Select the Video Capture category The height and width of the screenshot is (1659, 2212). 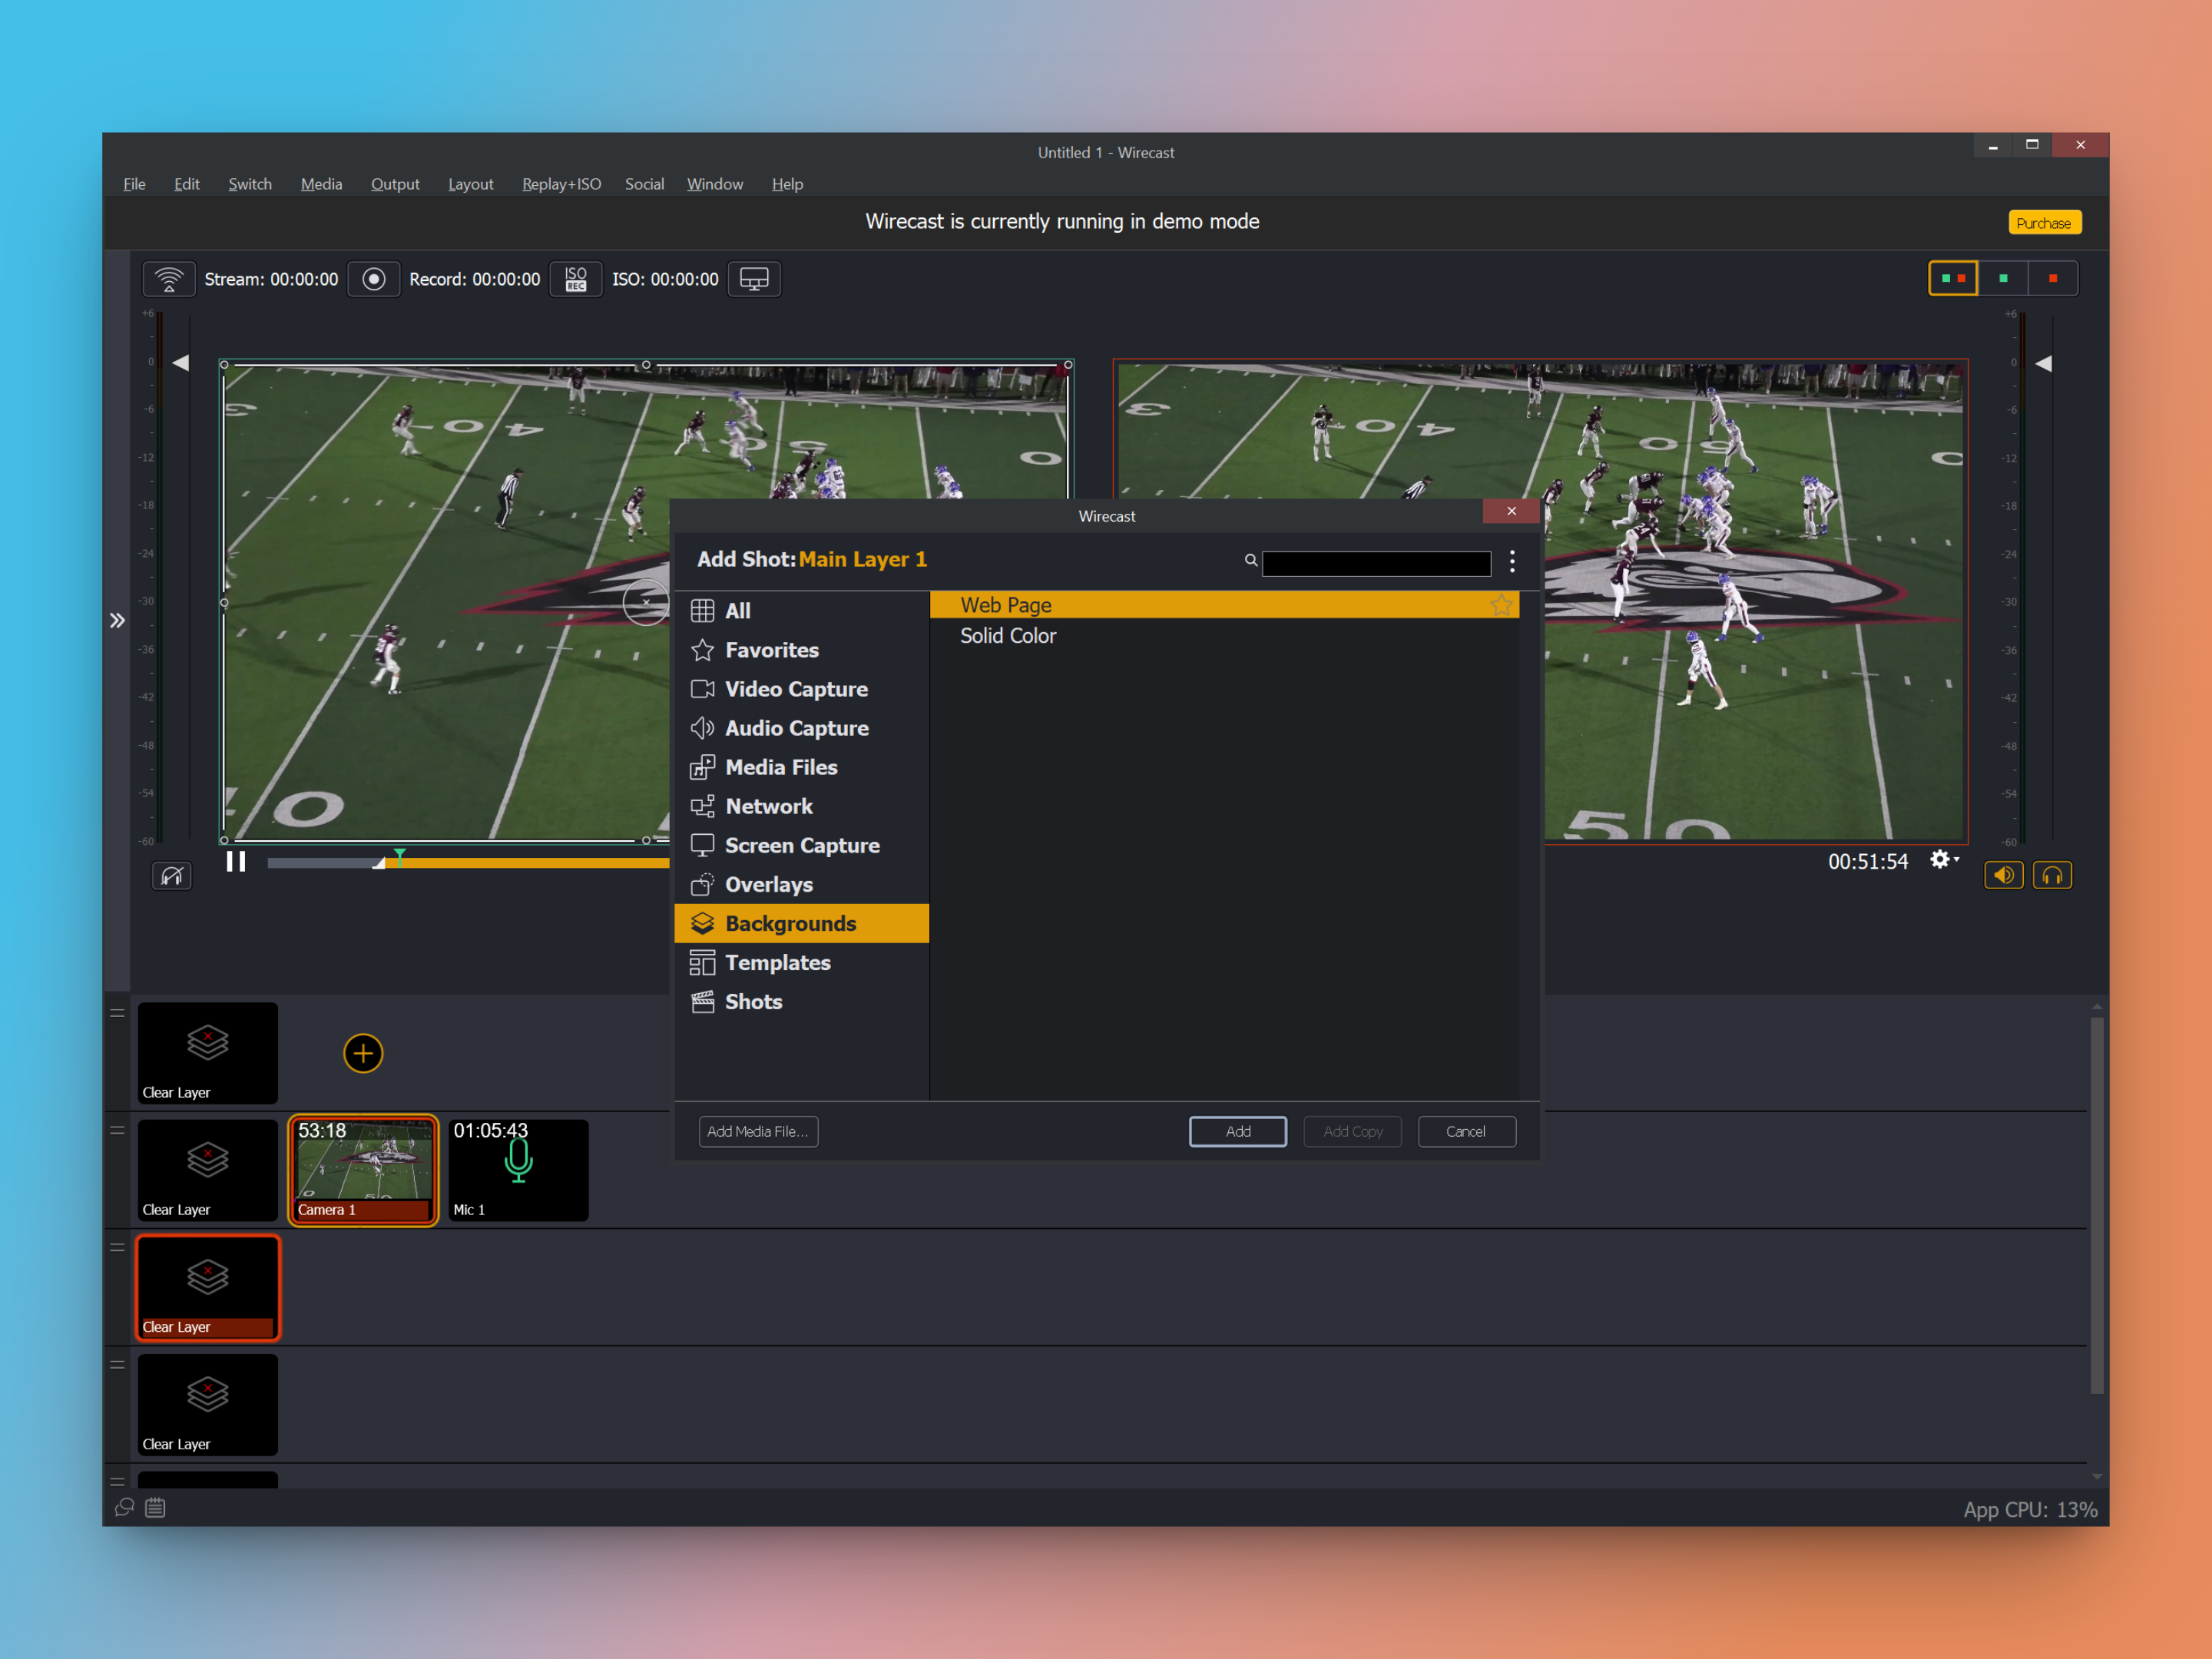pos(802,689)
